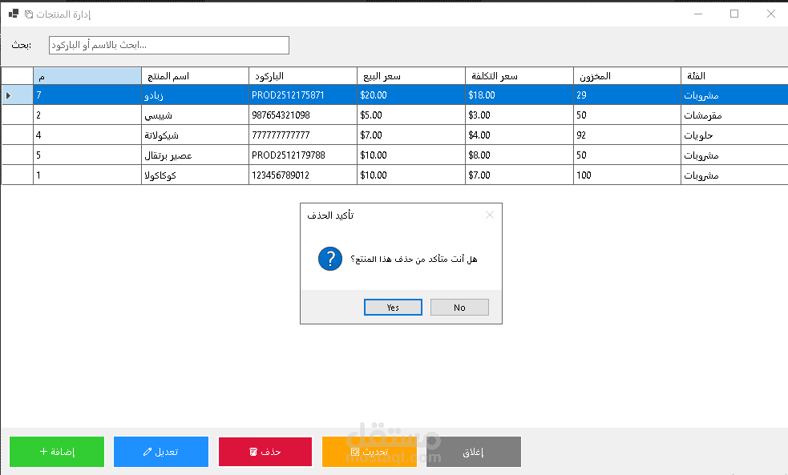Select product name شيبسي
Screen dimensions: 788x475
coord(158,115)
